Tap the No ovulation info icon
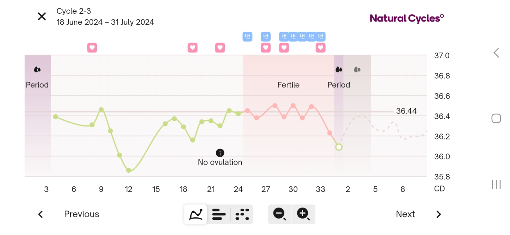This screenshot has height=235, width=510. 220,153
